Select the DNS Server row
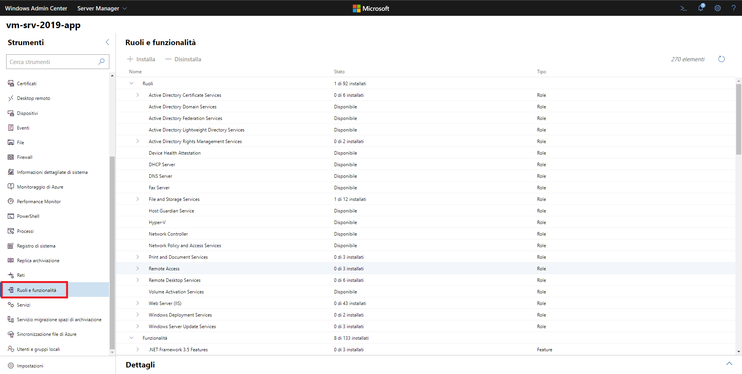Image resolution: width=742 pixels, height=374 pixels. click(425, 176)
